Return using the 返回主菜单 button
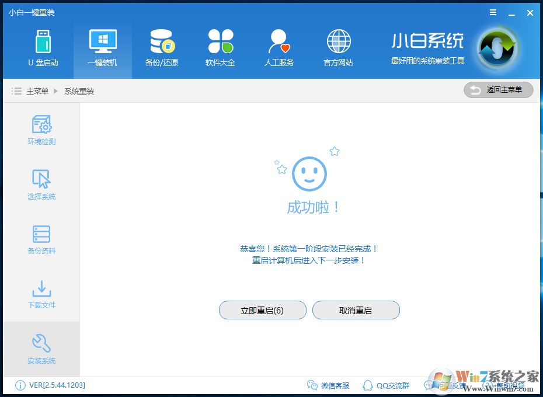Viewport: 543px width, 397px height. pos(498,90)
